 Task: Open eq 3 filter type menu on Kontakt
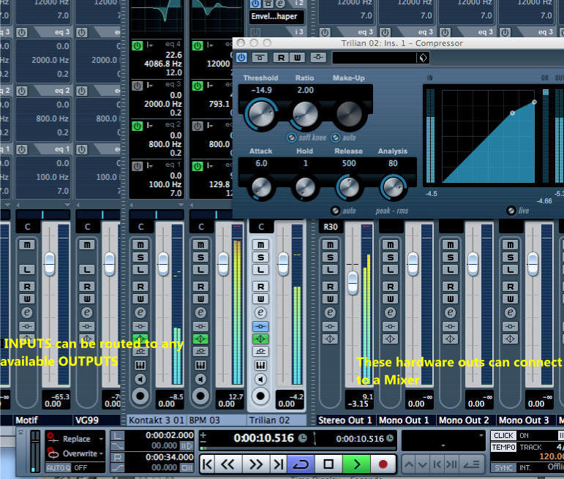click(150, 86)
